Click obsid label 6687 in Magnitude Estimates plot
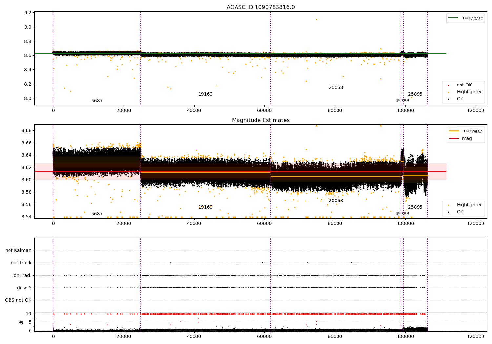Viewport: 492px width, 344px height. pyautogui.click(x=97, y=214)
